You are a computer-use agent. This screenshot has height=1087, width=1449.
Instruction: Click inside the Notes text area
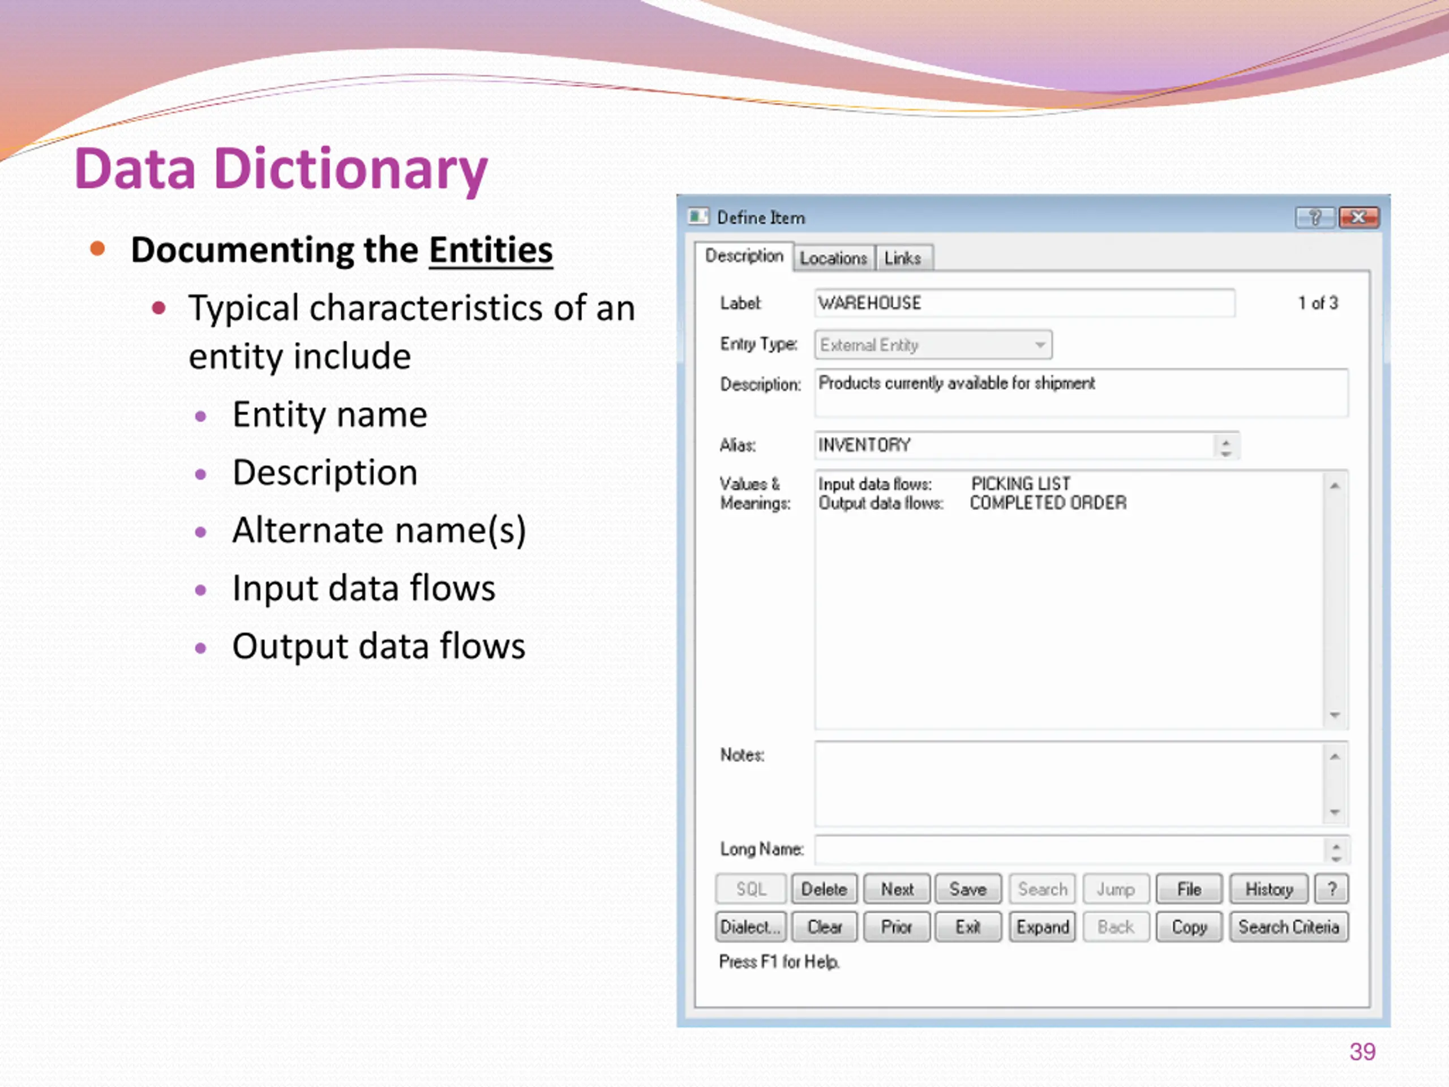[1069, 784]
